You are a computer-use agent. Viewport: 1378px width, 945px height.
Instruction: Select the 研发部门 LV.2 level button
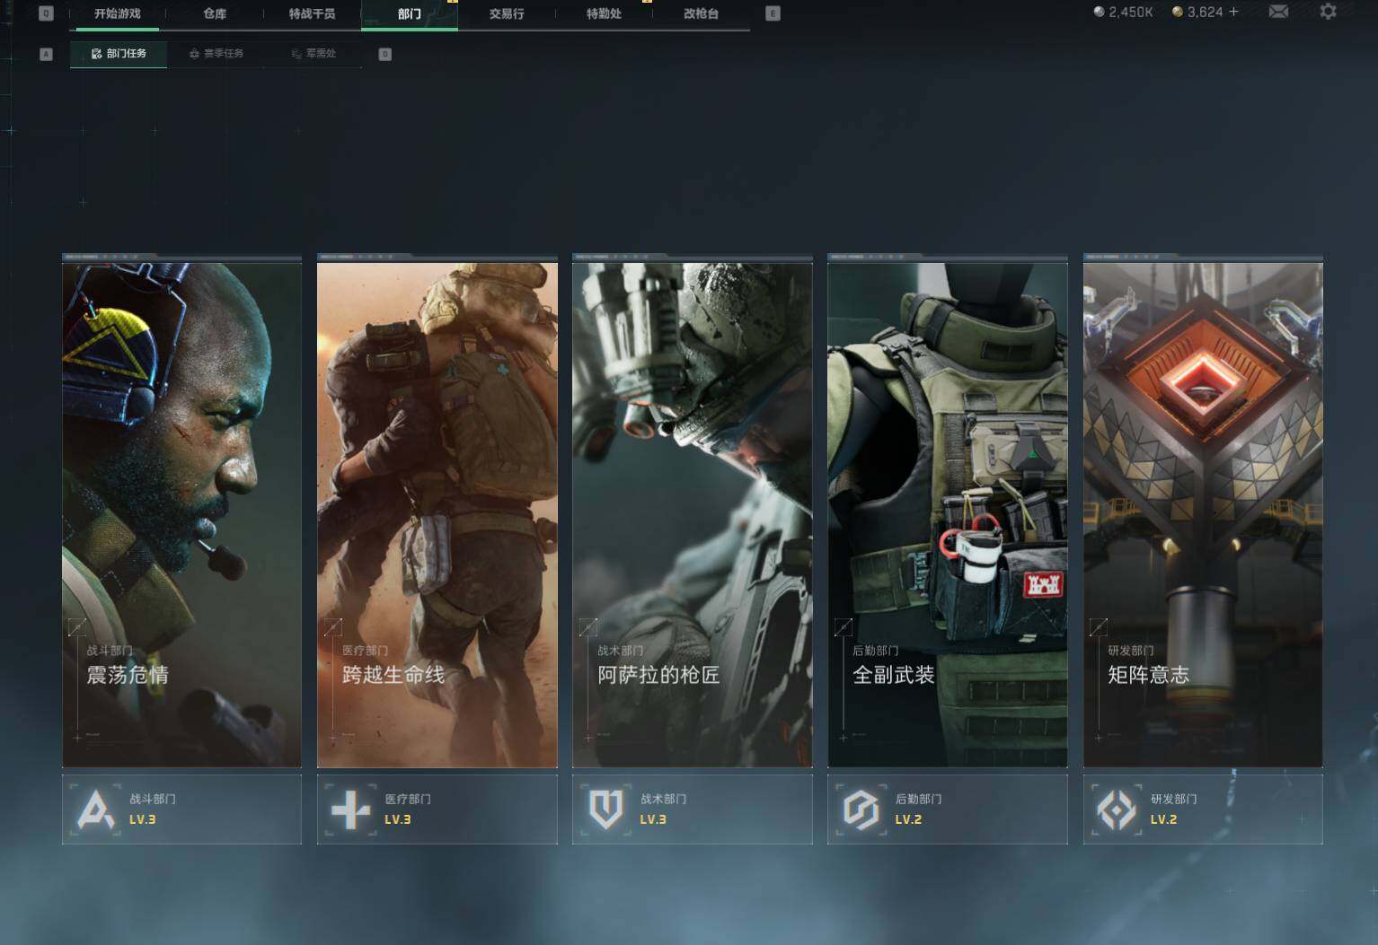coord(1203,809)
